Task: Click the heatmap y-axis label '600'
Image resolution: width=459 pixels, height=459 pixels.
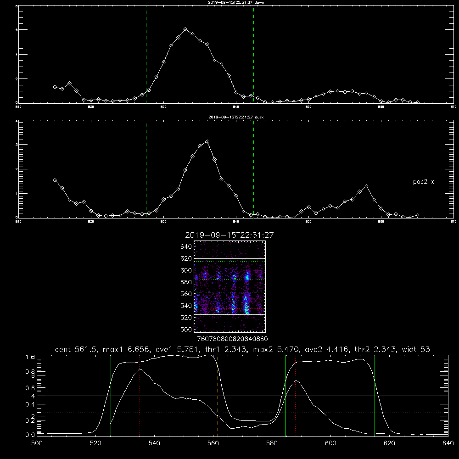Action: (186, 270)
